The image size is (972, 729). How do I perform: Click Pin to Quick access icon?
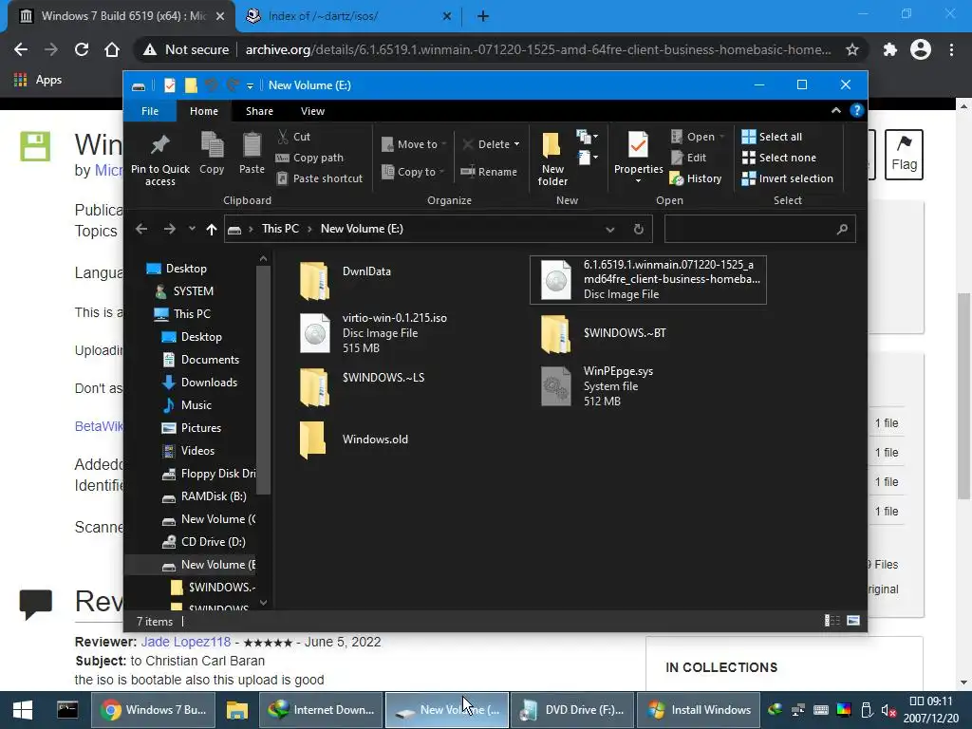click(x=159, y=144)
